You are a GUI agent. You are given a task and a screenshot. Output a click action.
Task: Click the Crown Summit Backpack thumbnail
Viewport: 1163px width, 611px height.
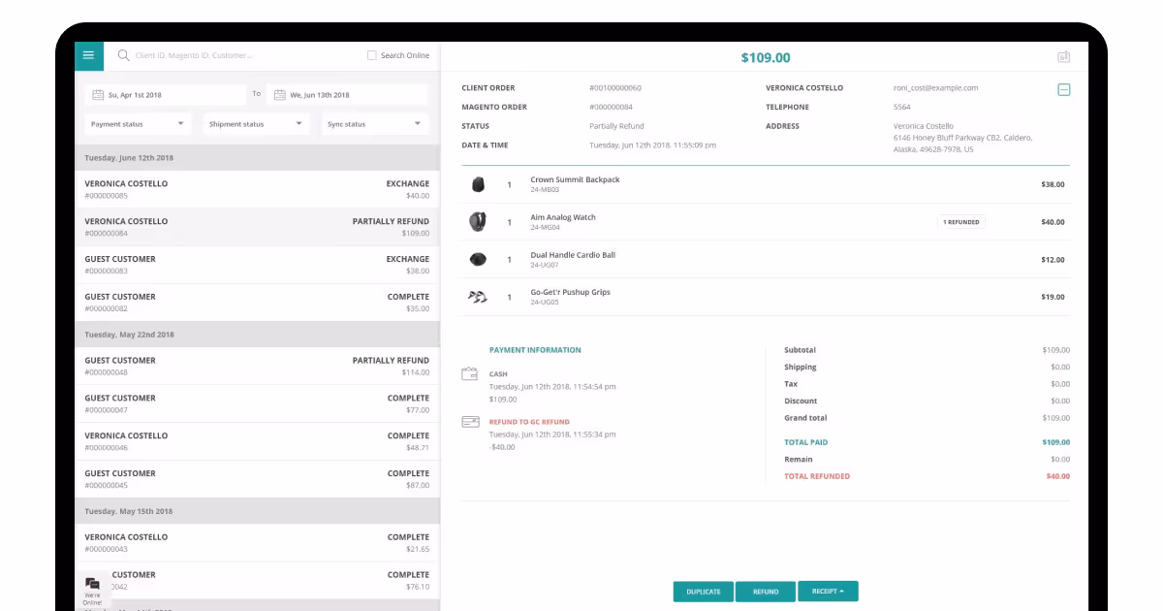point(478,184)
